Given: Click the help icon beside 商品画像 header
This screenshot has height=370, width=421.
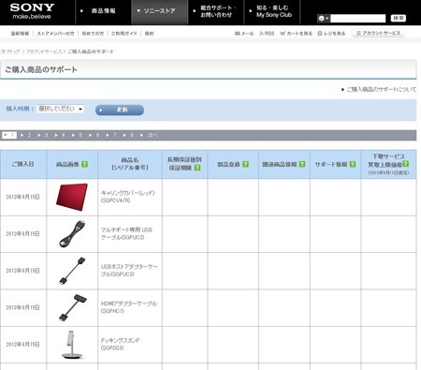Looking at the screenshot, I should 84,164.
